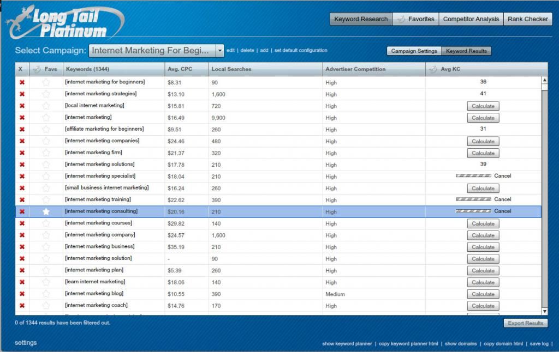The height and width of the screenshot is (352, 559).
Task: Go to the Rank Checker tab
Action: point(528,19)
